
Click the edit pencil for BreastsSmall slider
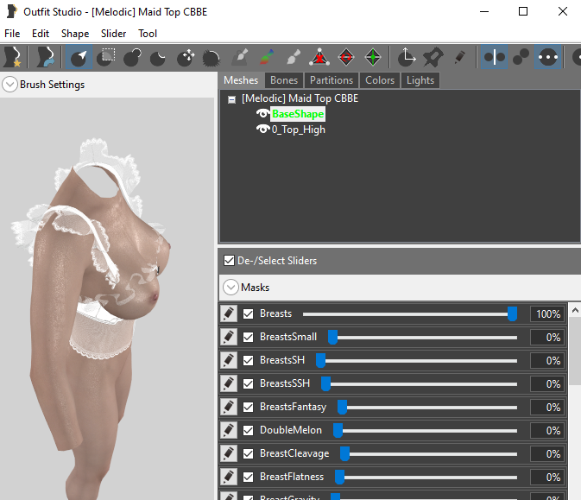[x=229, y=337]
